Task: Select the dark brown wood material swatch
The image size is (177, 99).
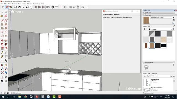Action: [x=146, y=45]
